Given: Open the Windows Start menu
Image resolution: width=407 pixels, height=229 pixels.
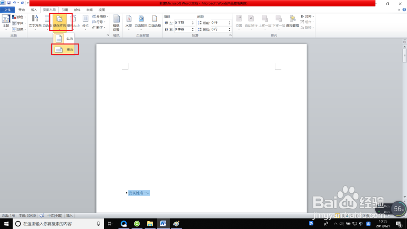Looking at the screenshot, I should [x=6, y=224].
